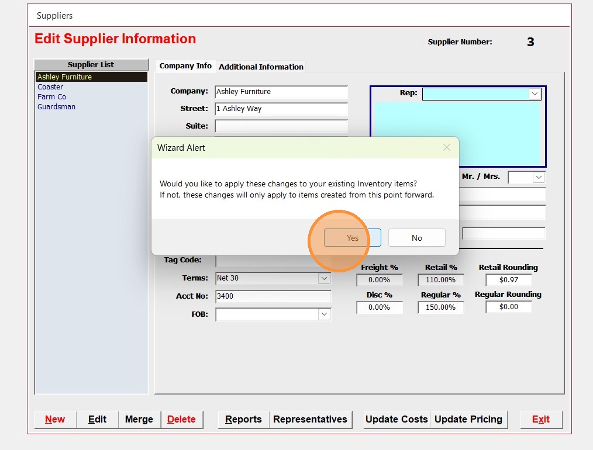Screen dimensions: 593x450
Task: Click the Retail Rounding value field
Action: (x=508, y=280)
